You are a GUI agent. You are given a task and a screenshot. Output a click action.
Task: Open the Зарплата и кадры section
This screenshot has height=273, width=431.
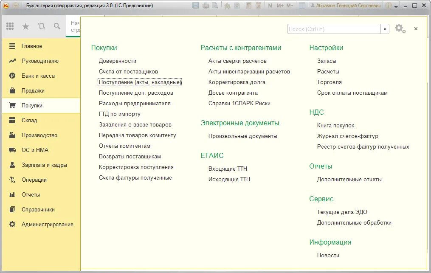pos(41,165)
